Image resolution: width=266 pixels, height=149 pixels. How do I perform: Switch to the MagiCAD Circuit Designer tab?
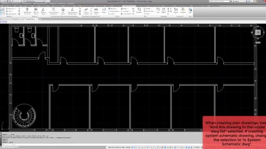[x=183, y=6]
